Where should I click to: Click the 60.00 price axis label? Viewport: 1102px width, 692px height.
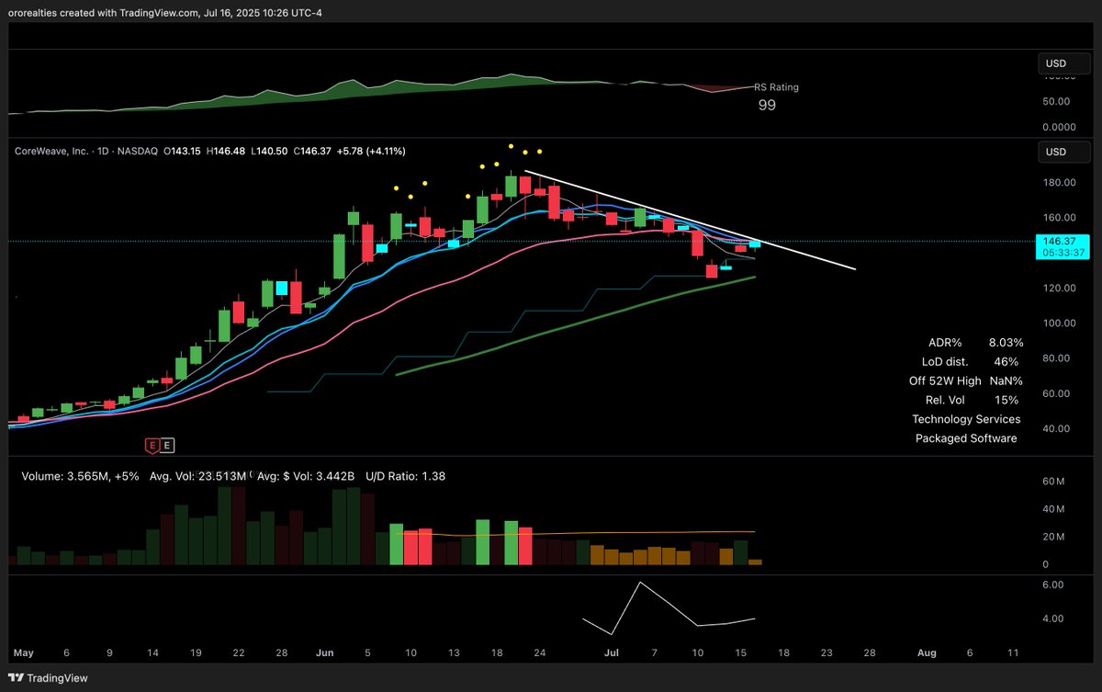pyautogui.click(x=1058, y=393)
